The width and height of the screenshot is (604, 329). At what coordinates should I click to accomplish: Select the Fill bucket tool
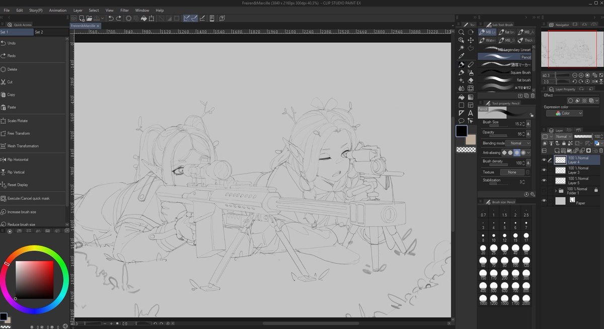(461, 97)
